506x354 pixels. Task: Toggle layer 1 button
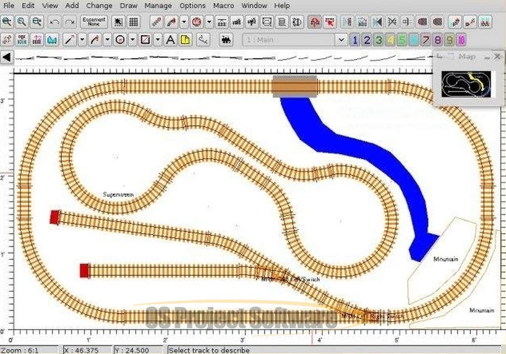point(355,40)
